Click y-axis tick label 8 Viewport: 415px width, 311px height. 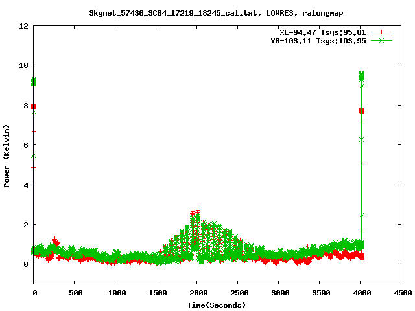coord(26,106)
